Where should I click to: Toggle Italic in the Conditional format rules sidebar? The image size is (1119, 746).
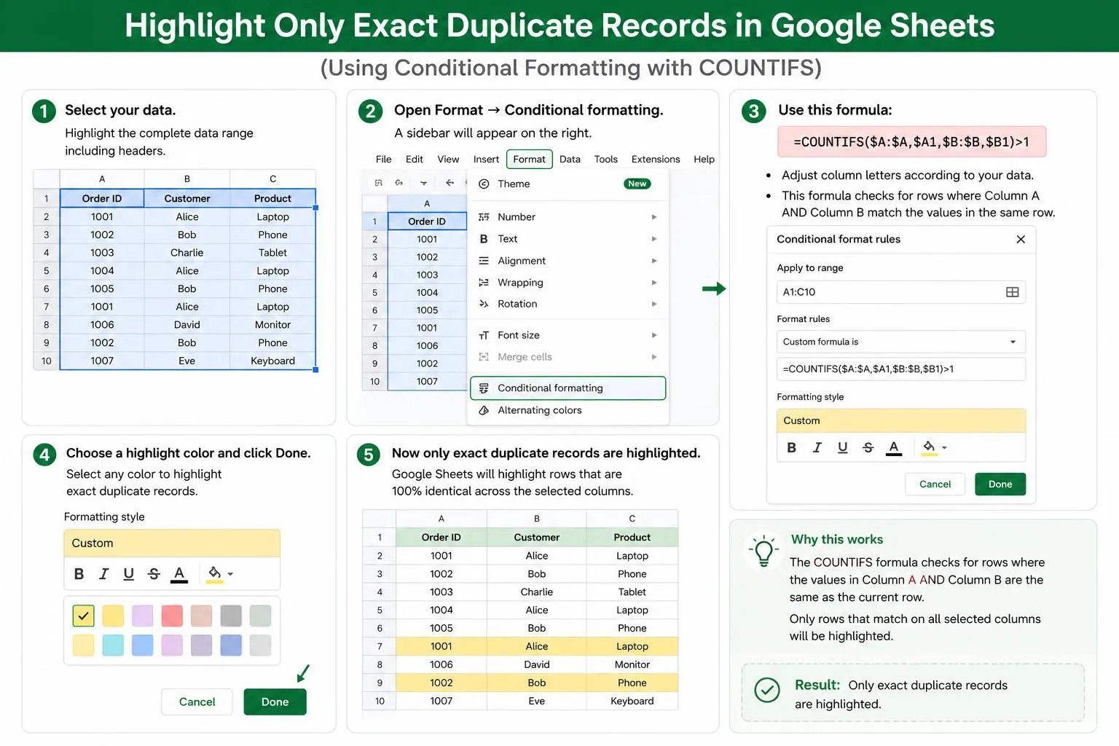tap(817, 448)
